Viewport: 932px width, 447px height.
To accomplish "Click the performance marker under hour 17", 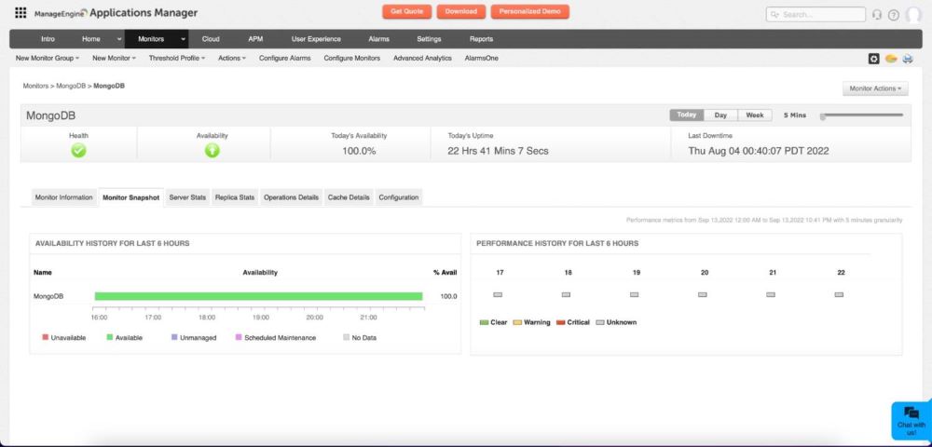I will 498,294.
